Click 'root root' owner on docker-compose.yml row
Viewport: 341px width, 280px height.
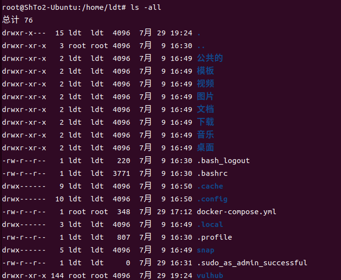88,212
